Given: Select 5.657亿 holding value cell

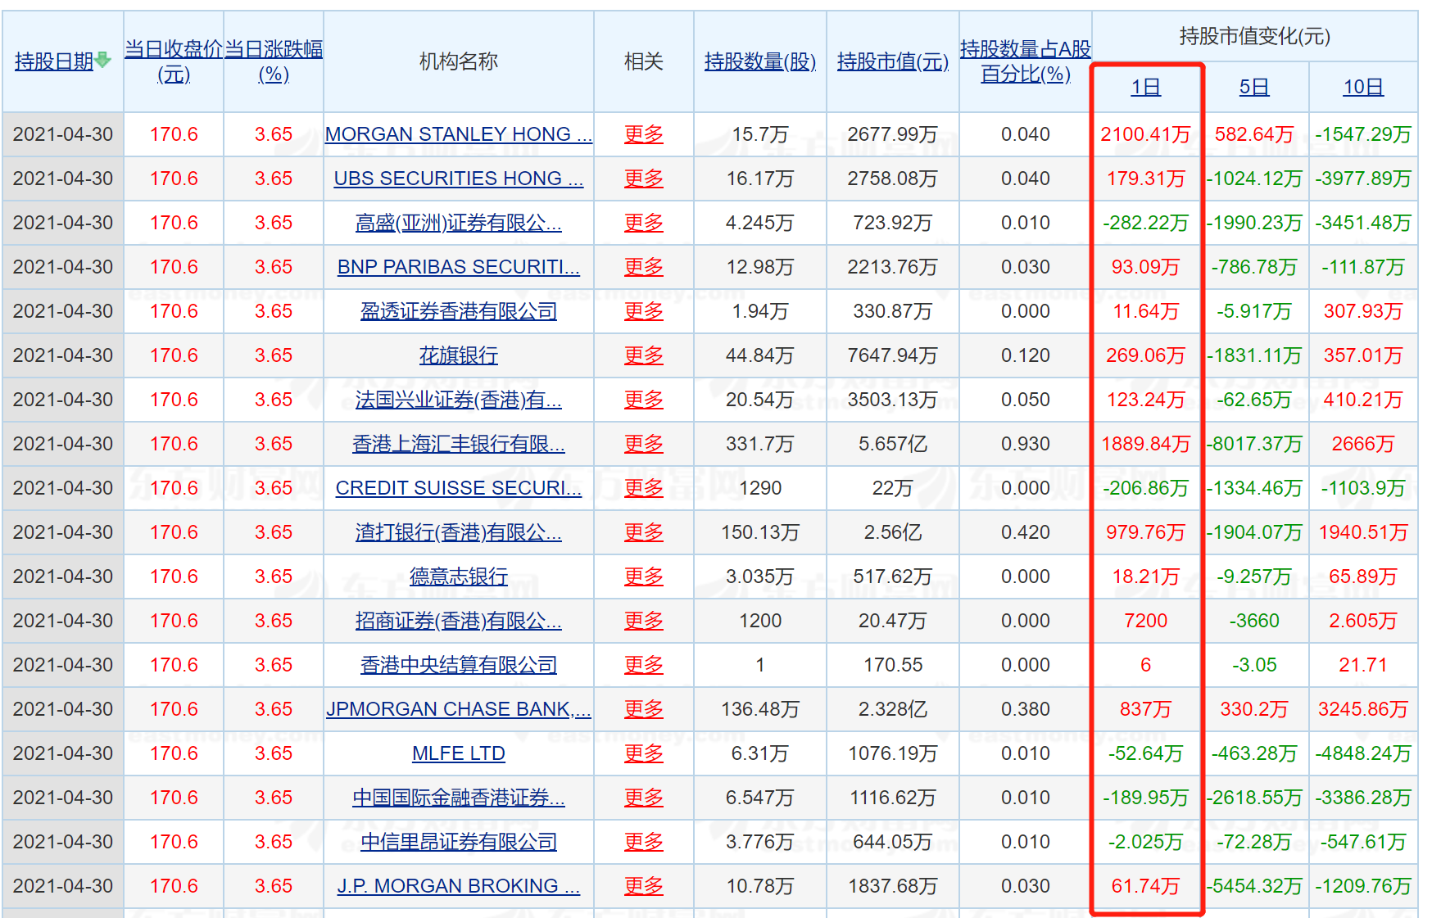Looking at the screenshot, I should pos(893,444).
